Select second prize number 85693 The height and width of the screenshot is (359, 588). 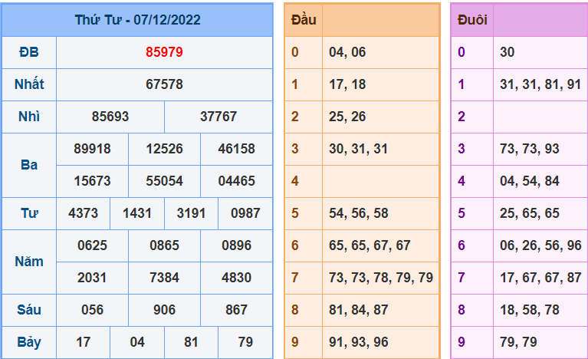pyautogui.click(x=110, y=117)
